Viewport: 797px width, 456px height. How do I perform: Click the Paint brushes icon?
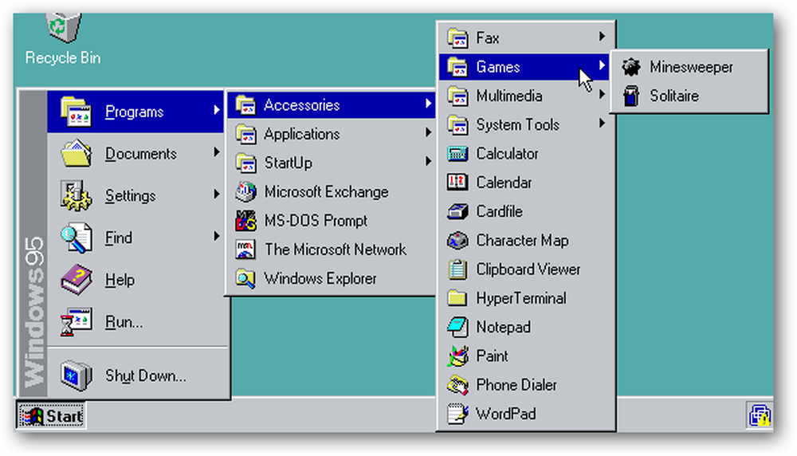coord(457,356)
